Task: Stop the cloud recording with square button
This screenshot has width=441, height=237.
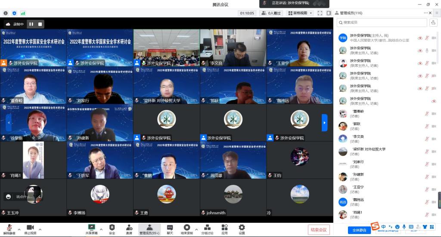Action: click(40, 24)
